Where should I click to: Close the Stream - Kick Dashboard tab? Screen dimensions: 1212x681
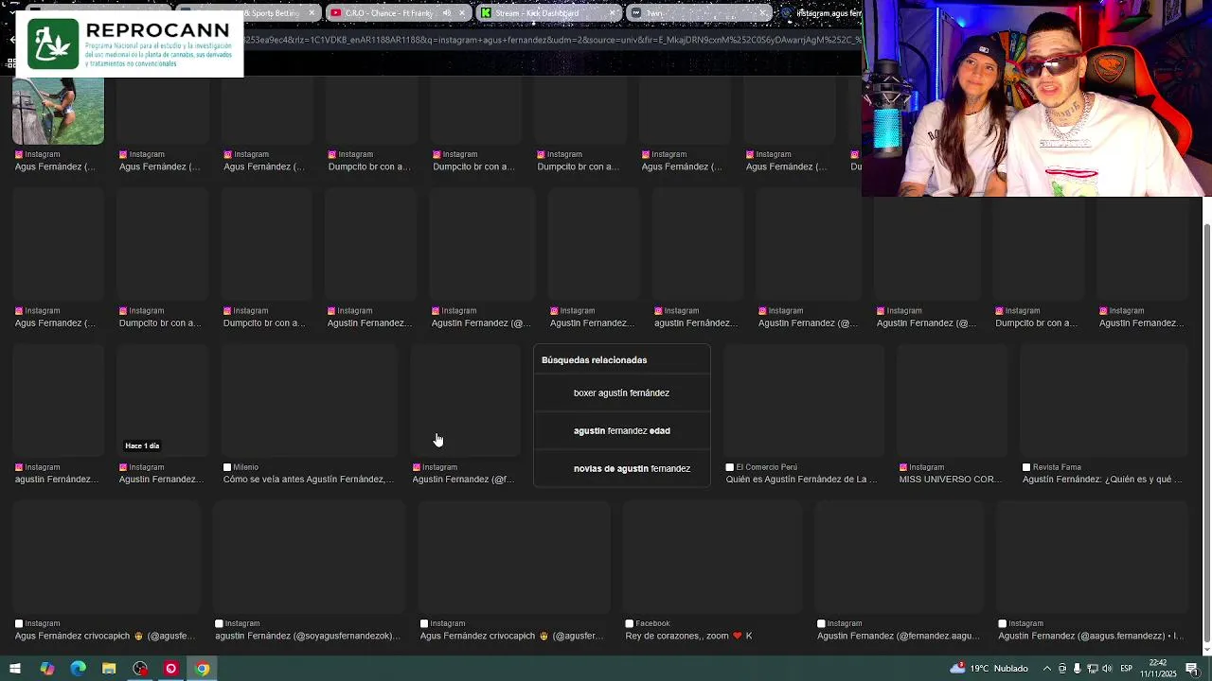(x=613, y=13)
